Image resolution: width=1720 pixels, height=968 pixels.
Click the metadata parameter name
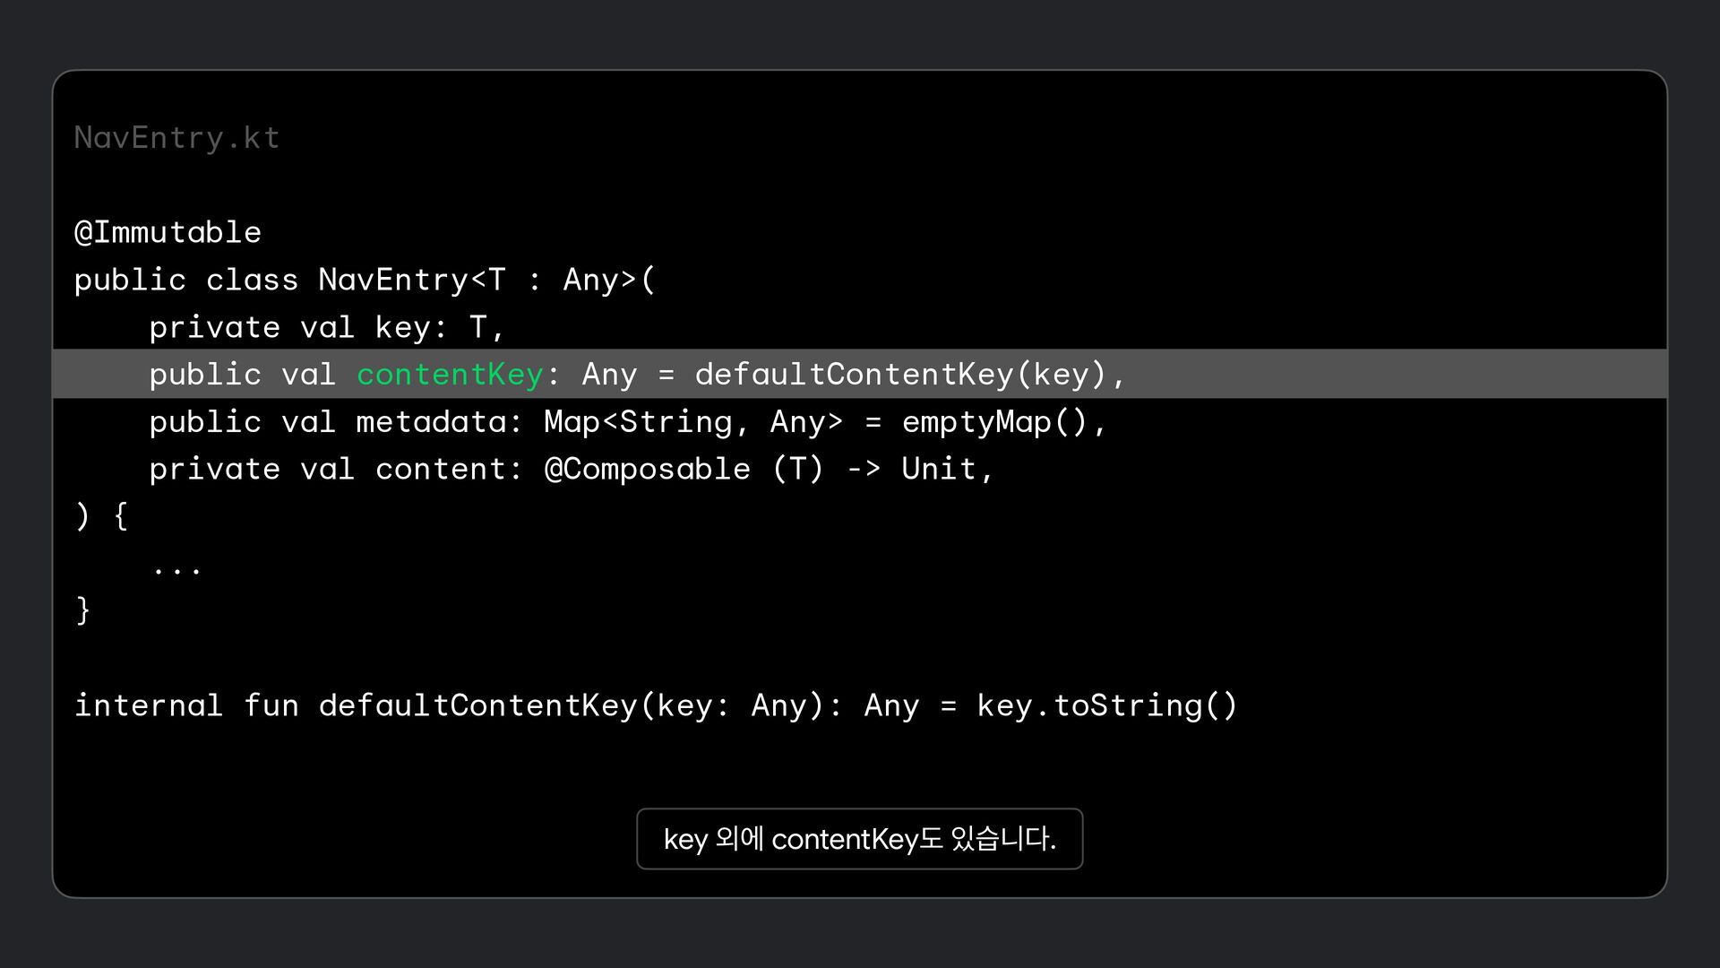tap(432, 422)
